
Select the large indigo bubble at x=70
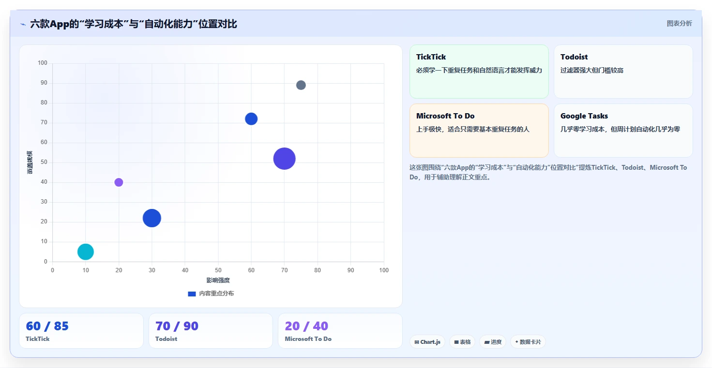[285, 159]
